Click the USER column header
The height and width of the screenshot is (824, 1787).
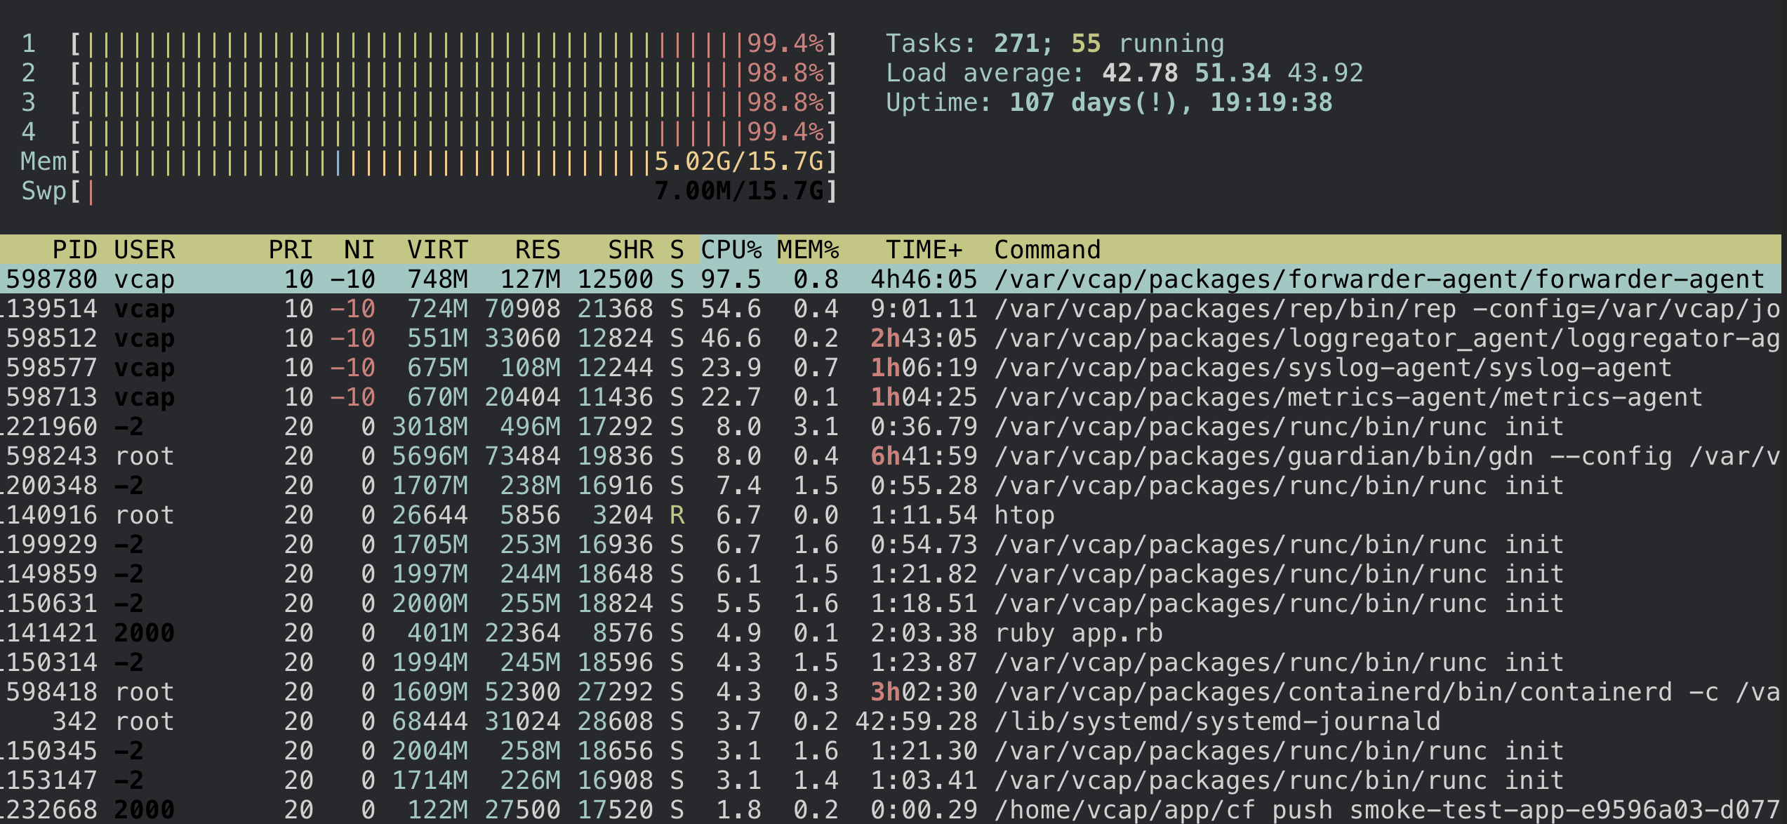145,250
